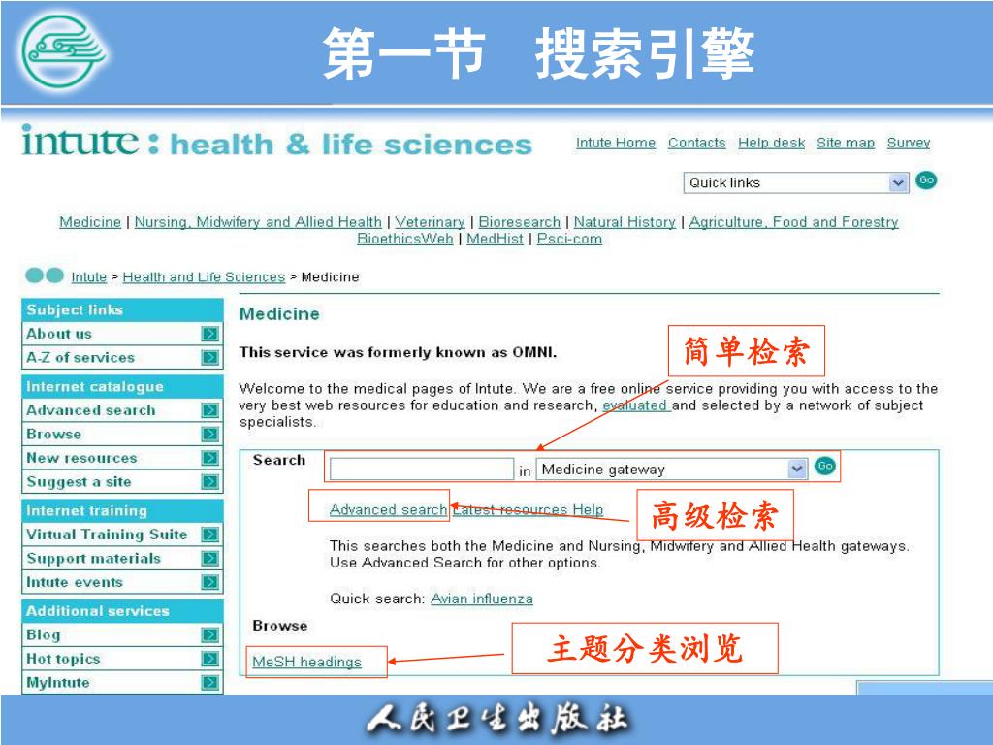Screen dimensions: 993x745
Task: Click arrow icon beside sidebar Browse
Action: coord(210,435)
